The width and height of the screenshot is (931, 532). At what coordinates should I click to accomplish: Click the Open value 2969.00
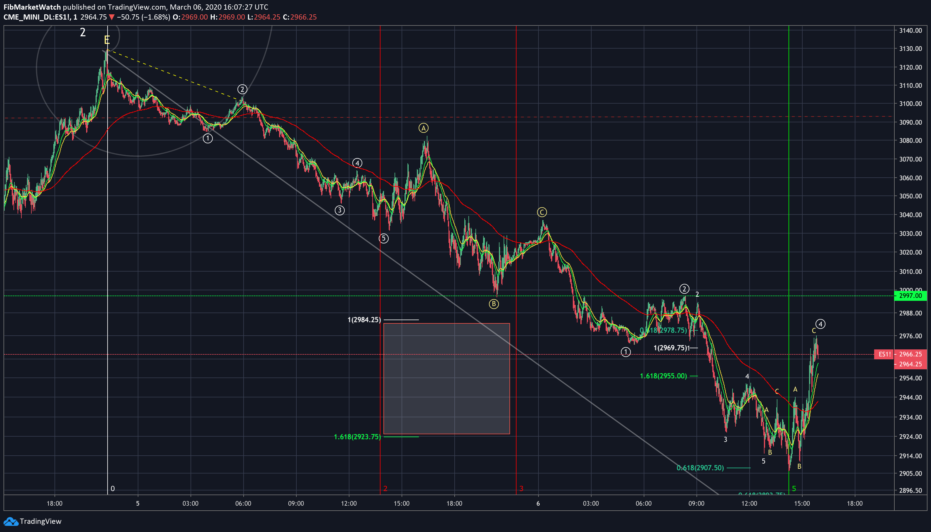pyautogui.click(x=194, y=17)
